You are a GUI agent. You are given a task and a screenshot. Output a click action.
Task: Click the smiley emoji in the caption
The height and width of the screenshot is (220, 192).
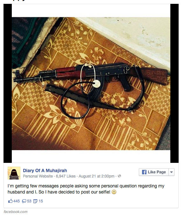[114, 192]
